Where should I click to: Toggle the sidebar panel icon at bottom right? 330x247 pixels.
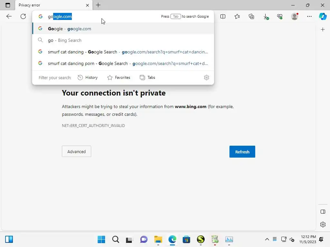[323, 212]
